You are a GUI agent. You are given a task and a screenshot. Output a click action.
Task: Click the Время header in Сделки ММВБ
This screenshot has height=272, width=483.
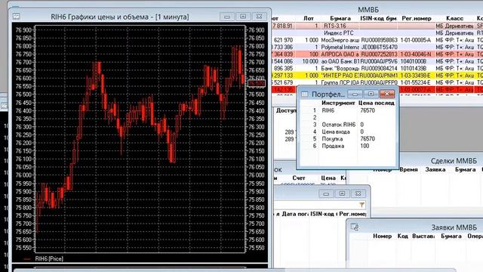click(x=408, y=169)
